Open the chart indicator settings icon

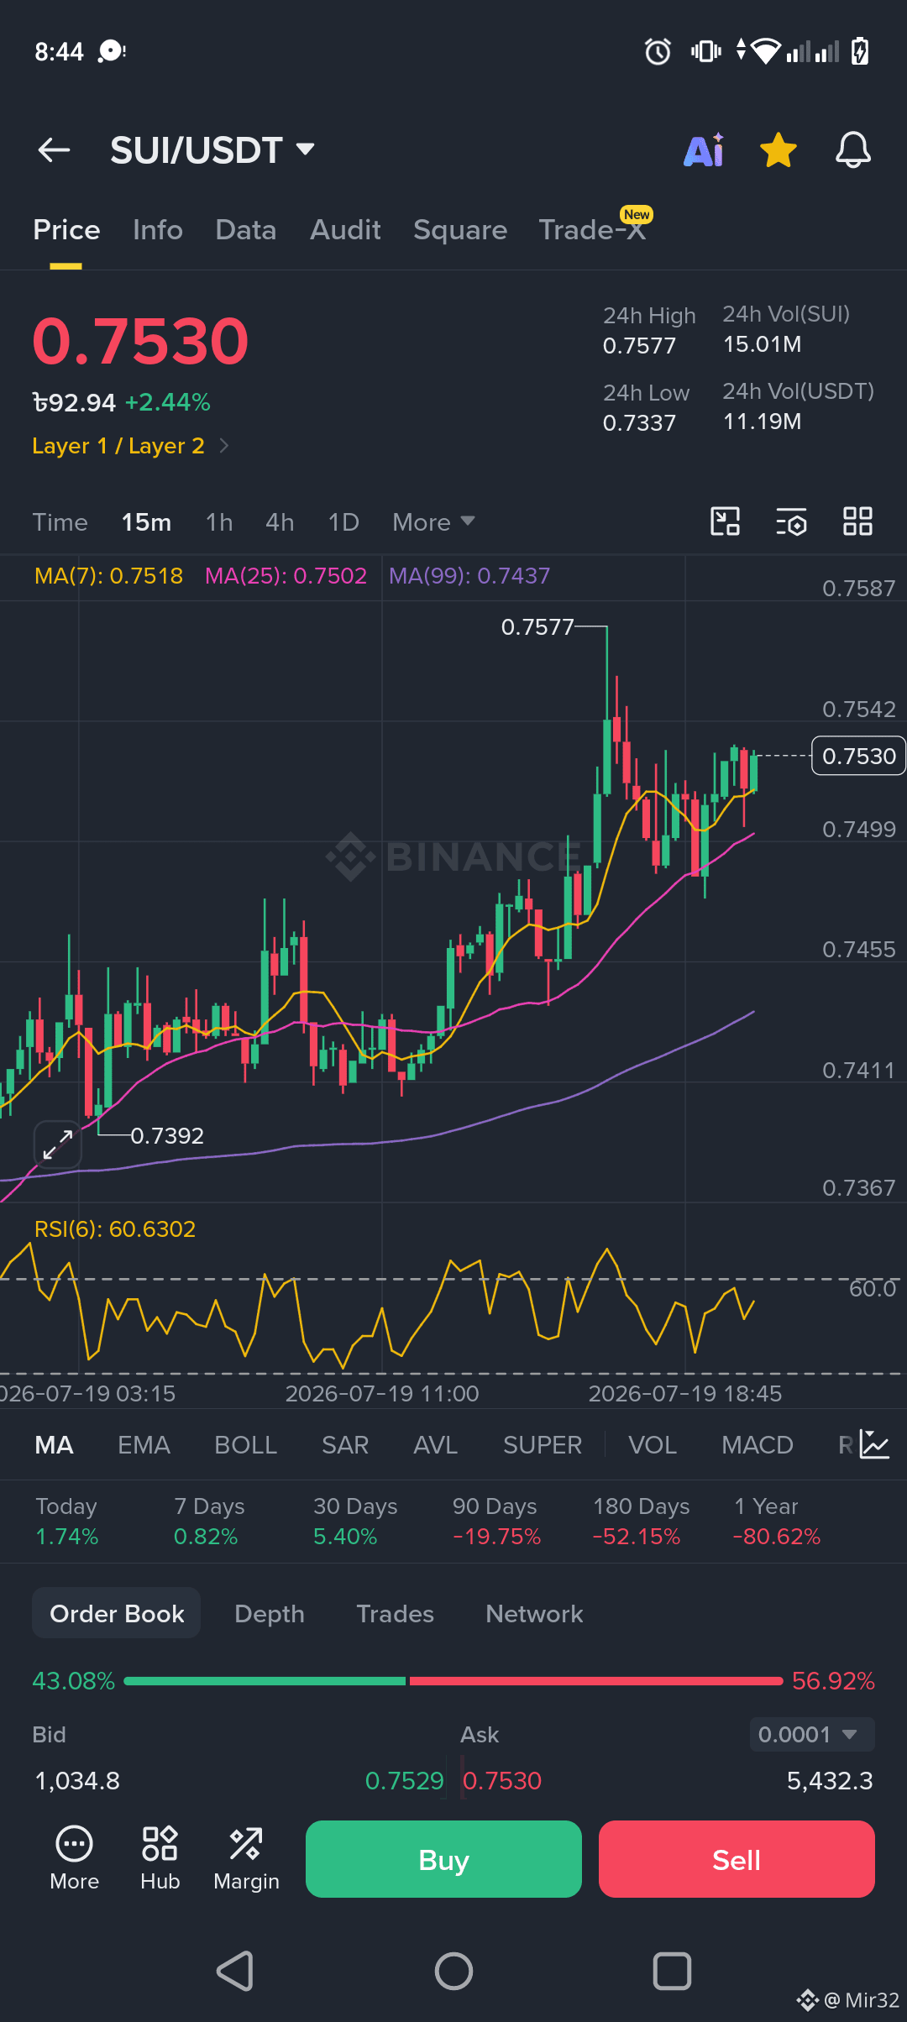791,521
